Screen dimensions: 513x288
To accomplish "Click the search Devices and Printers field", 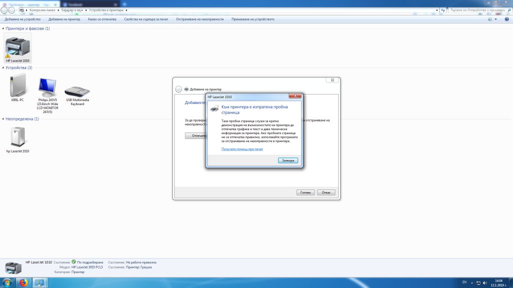I will point(477,10).
